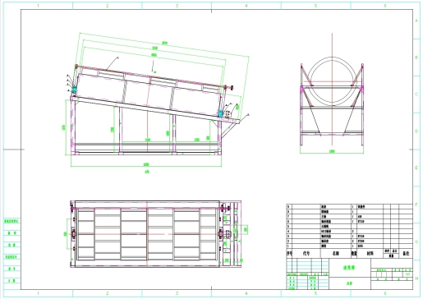423x299 pixels.
Task: Click the cyan bearing block at the drum's upper-left end
Action: pos(74,90)
